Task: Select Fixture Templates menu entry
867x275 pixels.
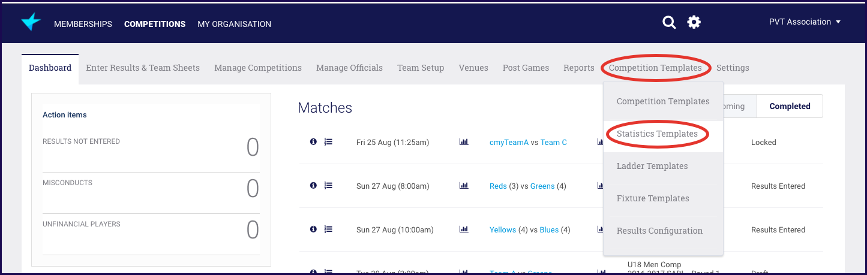Action: click(x=653, y=198)
